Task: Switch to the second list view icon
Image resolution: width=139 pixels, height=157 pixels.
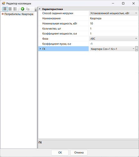Action: click(x=10, y=9)
